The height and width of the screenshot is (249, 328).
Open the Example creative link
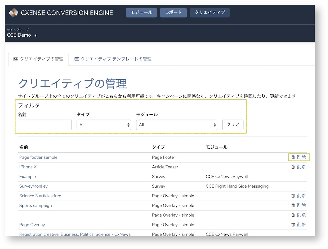27,177
